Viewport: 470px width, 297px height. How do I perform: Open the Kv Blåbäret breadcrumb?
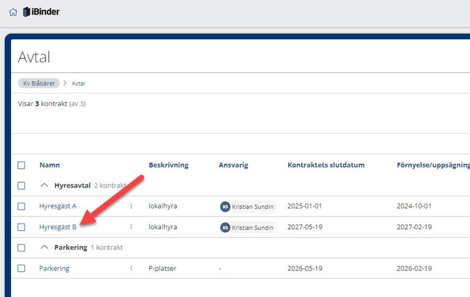tap(39, 83)
